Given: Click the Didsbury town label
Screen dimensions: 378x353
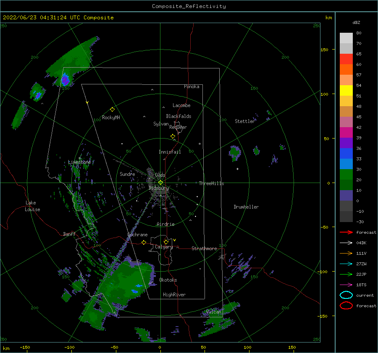Looking at the screenshot, I should pyautogui.click(x=159, y=188).
